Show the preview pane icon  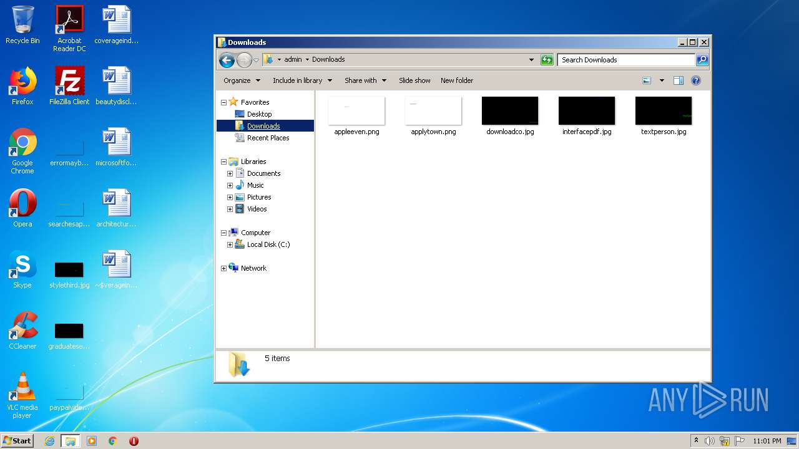[679, 80]
